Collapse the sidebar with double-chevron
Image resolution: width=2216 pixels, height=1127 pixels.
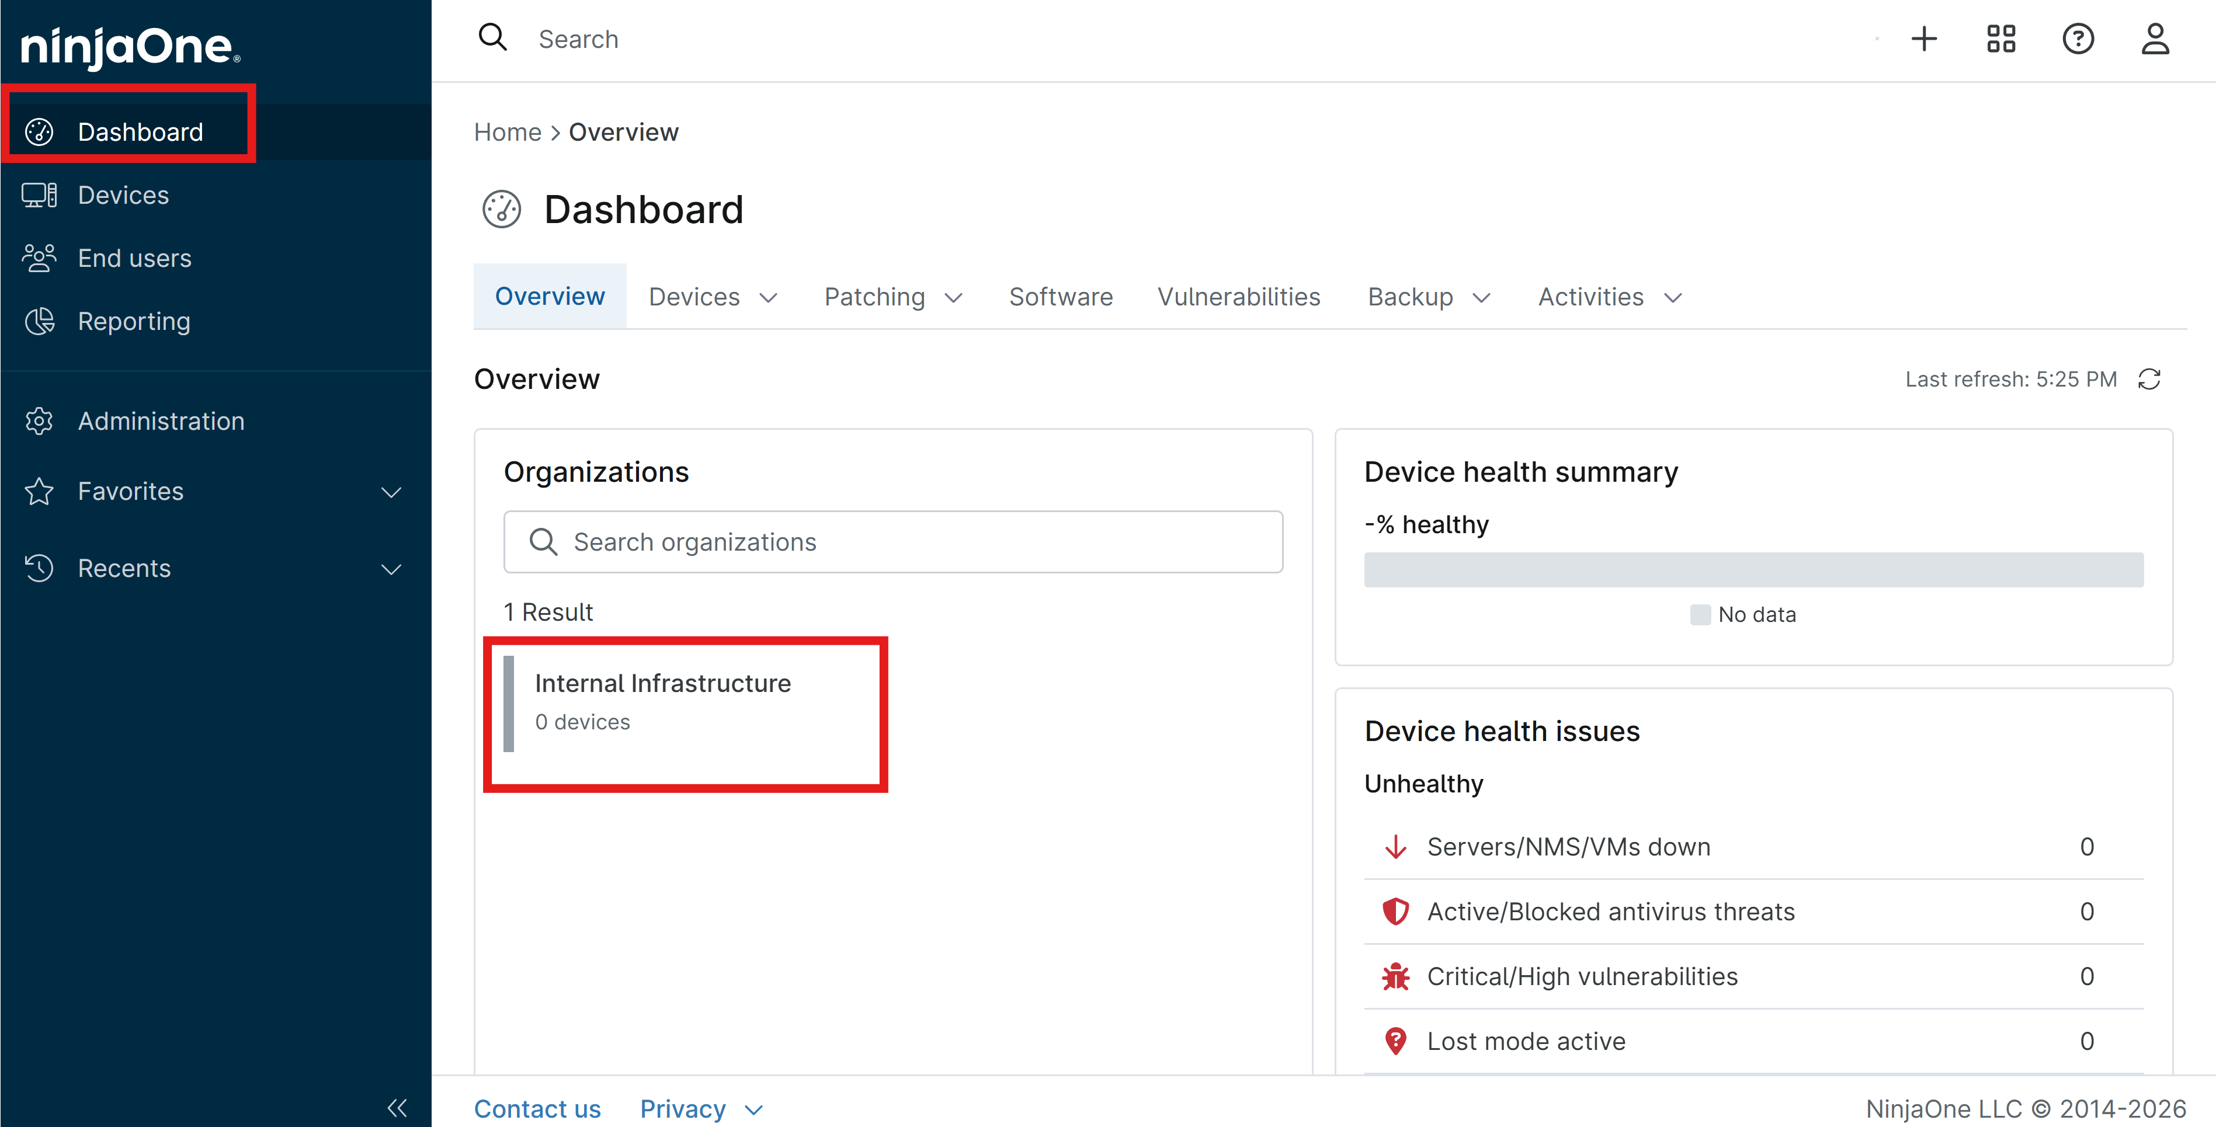click(397, 1107)
